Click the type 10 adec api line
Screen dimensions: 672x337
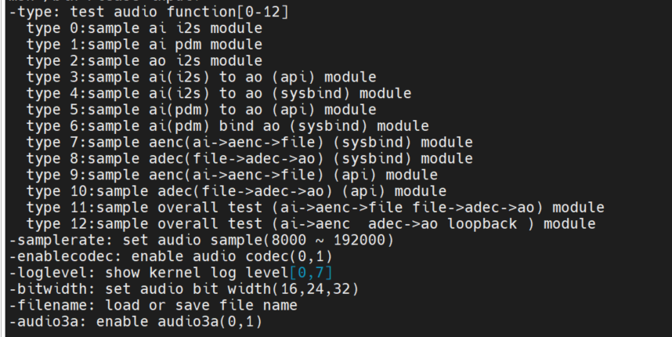pos(236,191)
